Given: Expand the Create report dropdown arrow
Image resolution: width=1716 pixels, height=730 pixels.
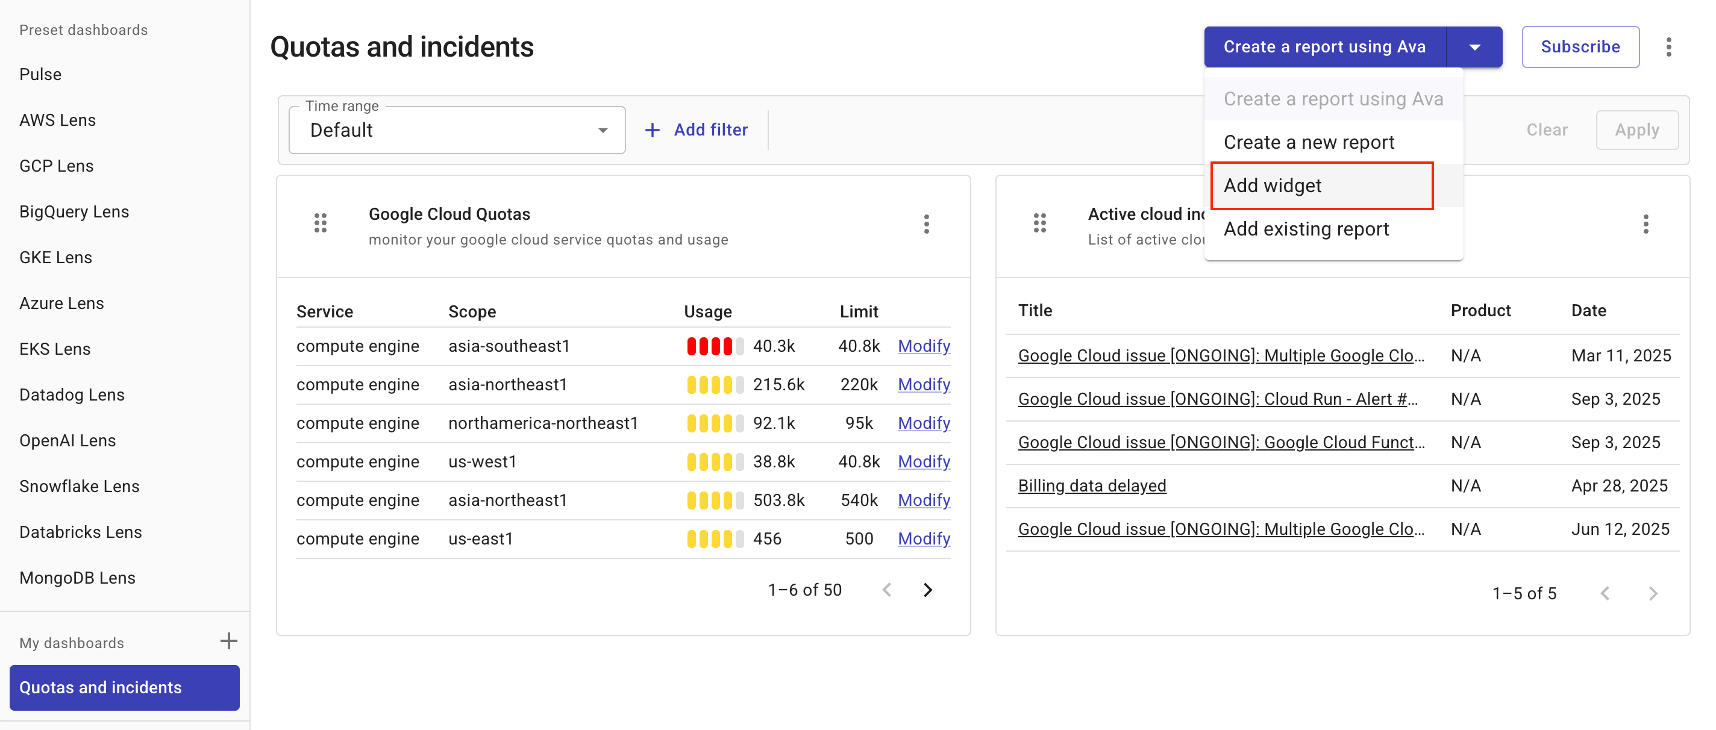Looking at the screenshot, I should pos(1474,48).
